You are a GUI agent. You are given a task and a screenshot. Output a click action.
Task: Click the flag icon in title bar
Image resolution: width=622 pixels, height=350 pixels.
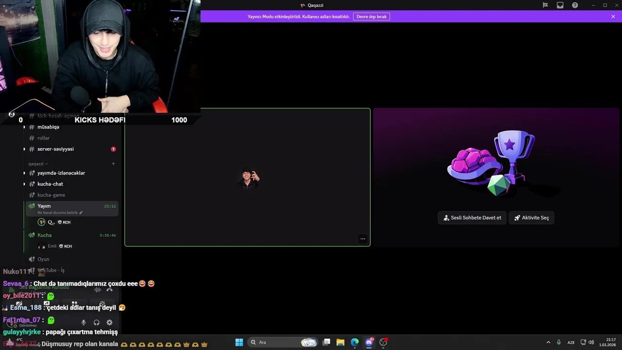click(x=545, y=5)
